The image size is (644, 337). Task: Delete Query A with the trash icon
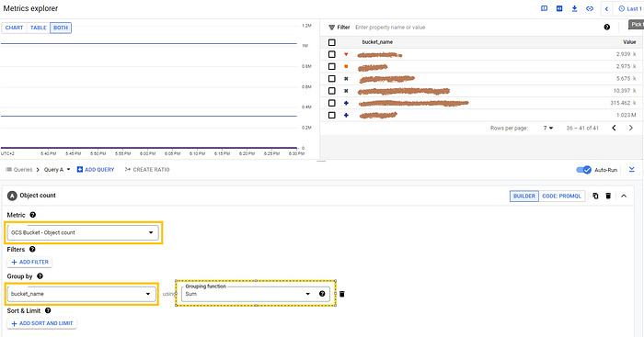tap(608, 196)
